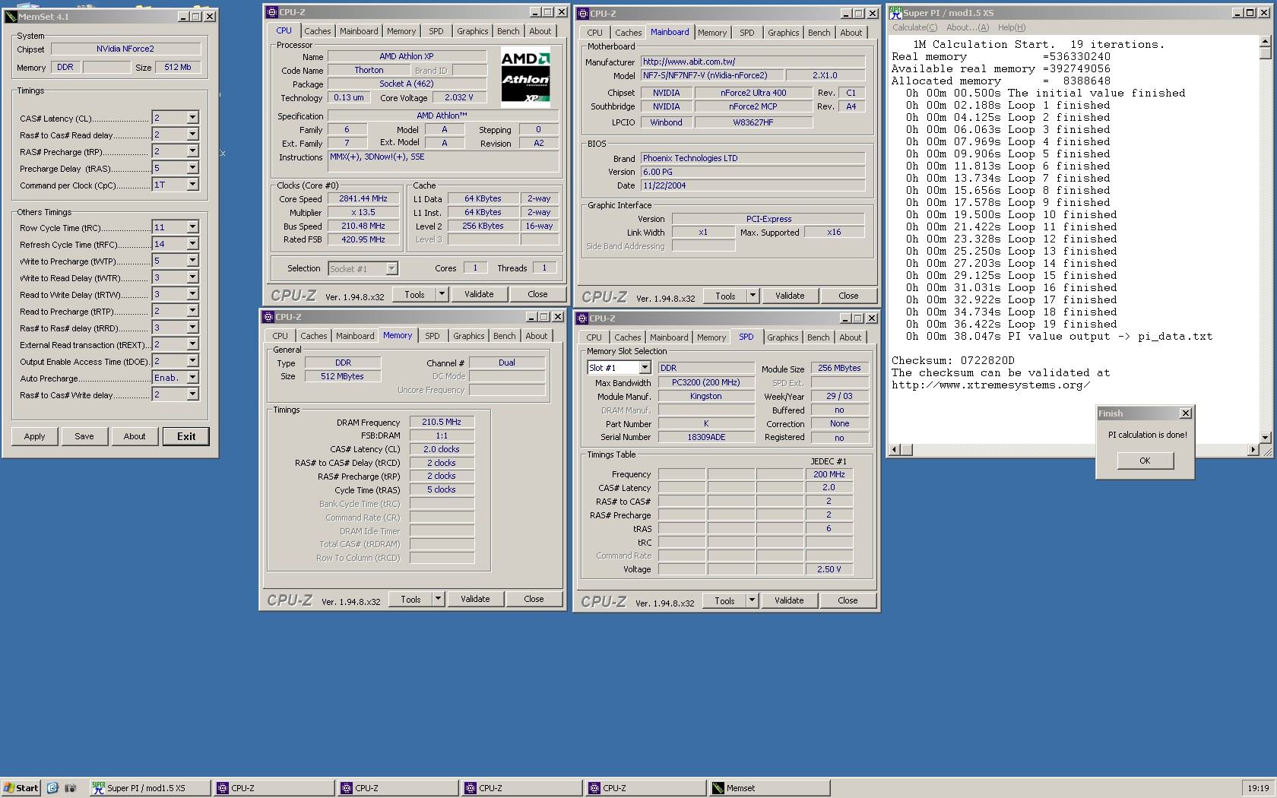Click Super PI vertical scrollbar down arrow
Viewport: 1277px width, 798px height.
pos(1266,438)
